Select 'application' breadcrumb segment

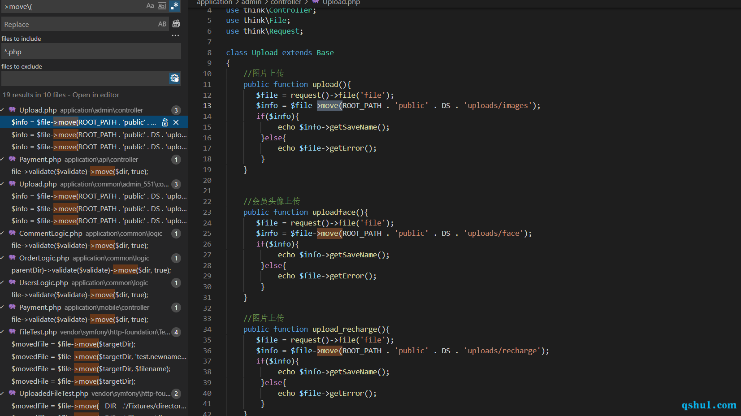[x=215, y=2]
